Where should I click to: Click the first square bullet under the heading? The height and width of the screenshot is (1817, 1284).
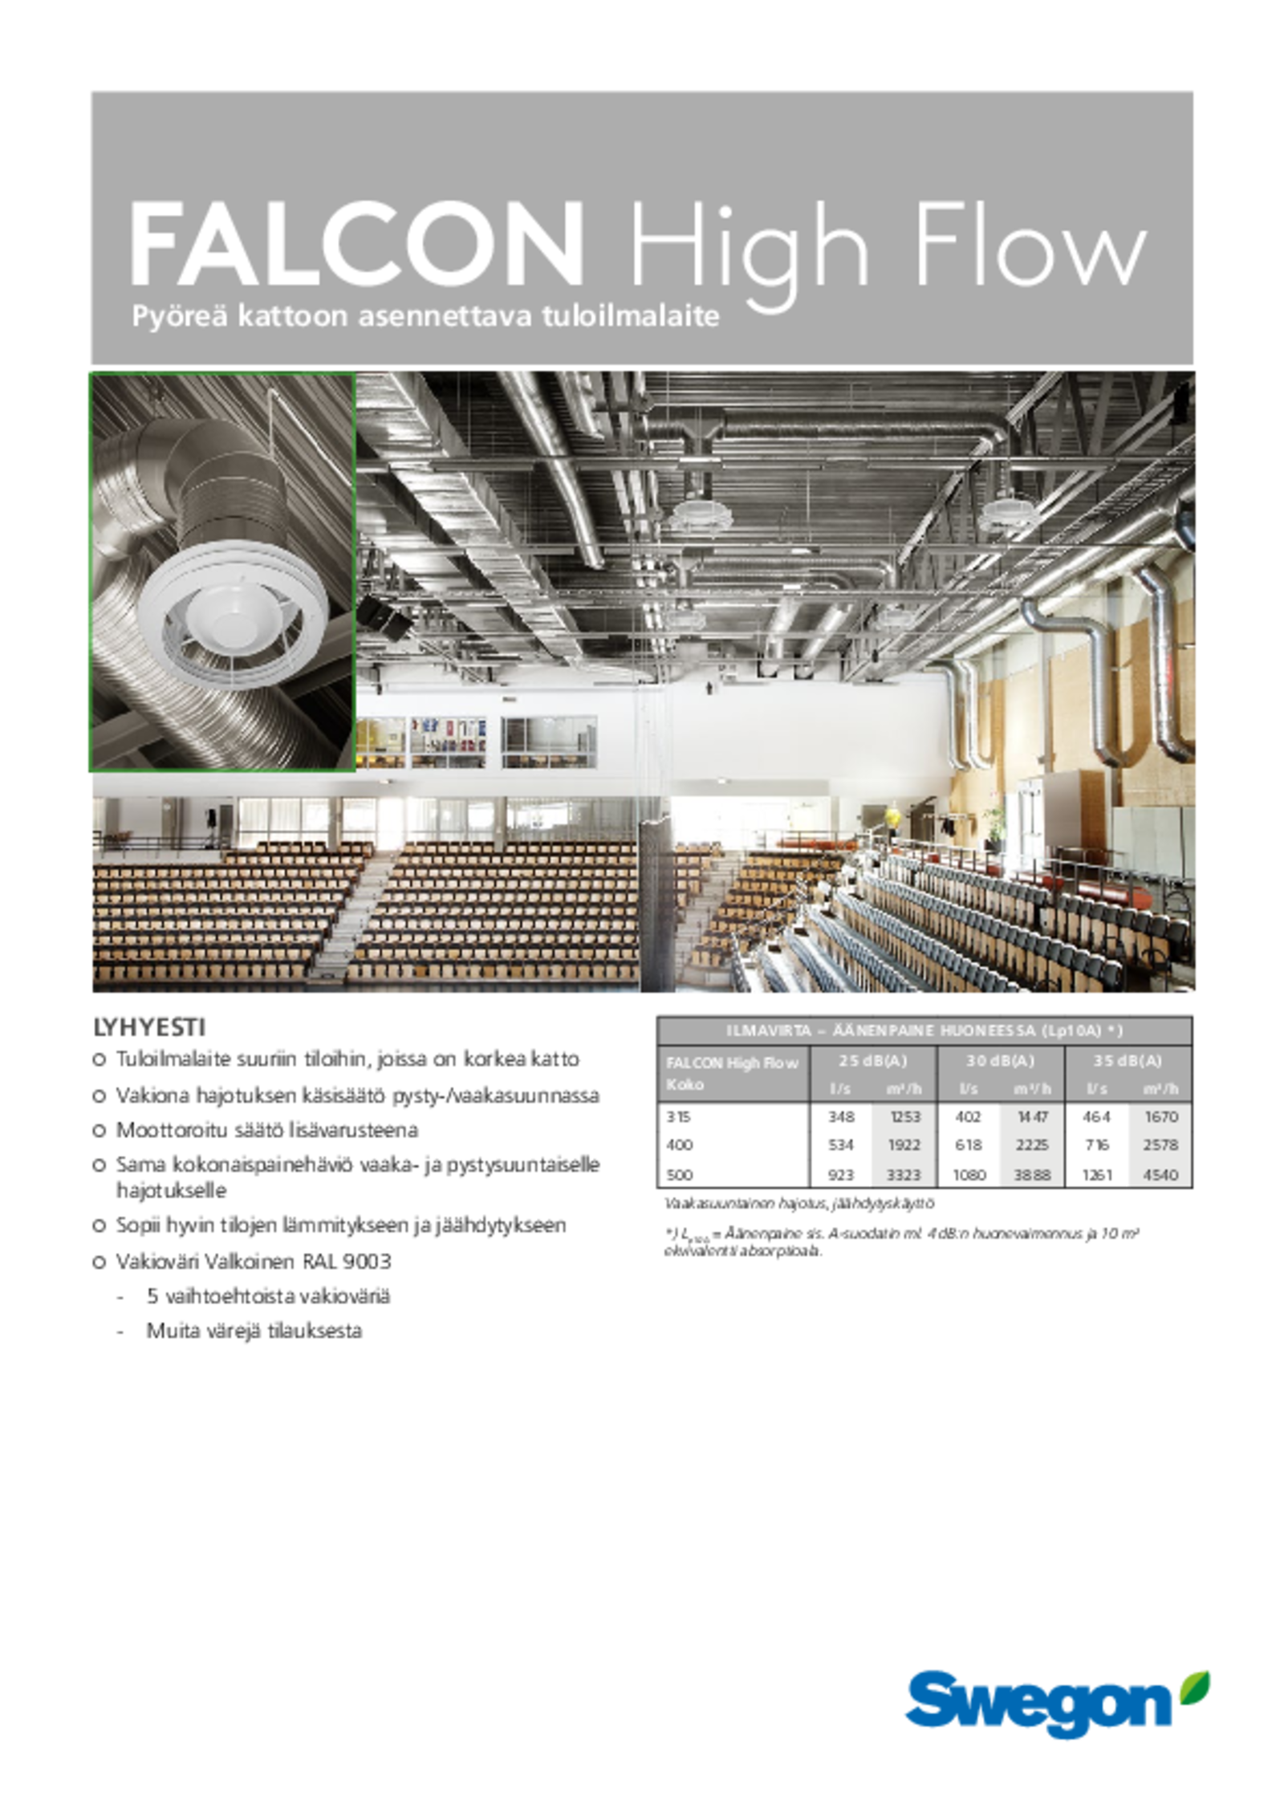pos(99,1060)
